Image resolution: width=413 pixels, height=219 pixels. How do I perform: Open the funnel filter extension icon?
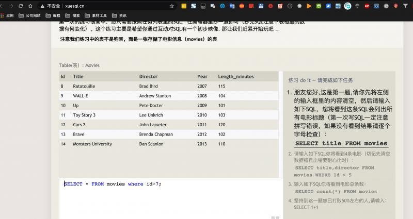pos(405,6)
